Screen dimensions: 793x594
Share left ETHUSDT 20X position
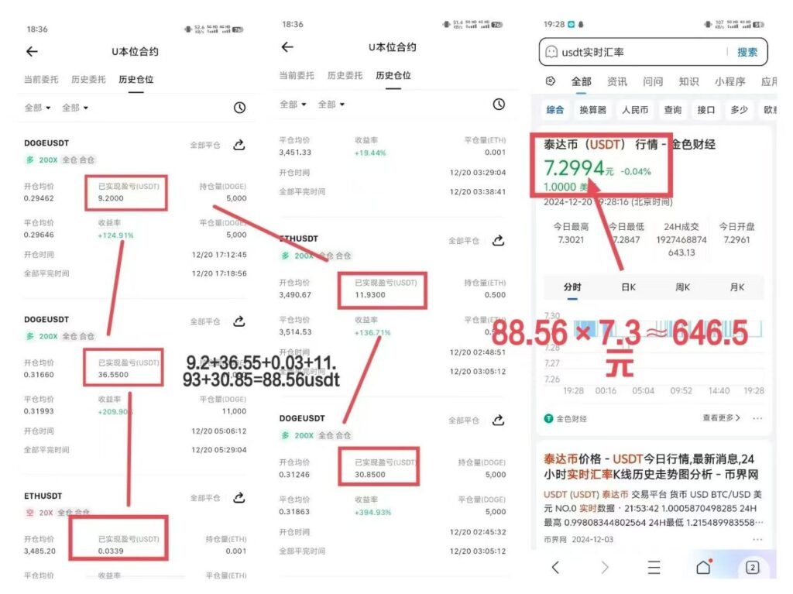pyautogui.click(x=239, y=498)
